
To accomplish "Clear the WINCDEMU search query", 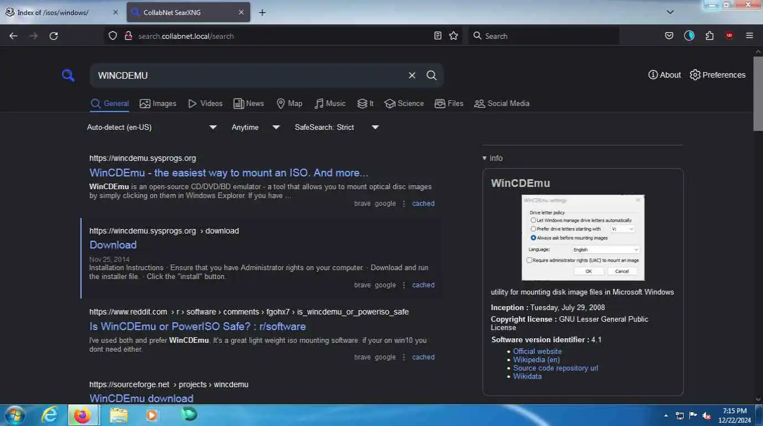I will [x=412, y=75].
